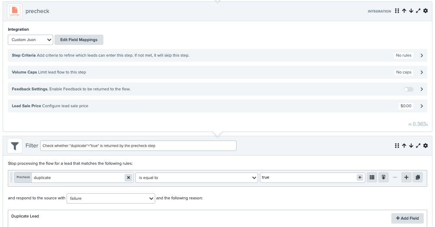Screen dimensions: 435x227
Task: Click the Lead Sale Price row label
Action: pos(26,106)
